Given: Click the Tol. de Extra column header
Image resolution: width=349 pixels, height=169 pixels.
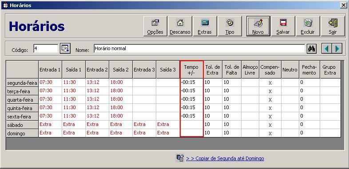Looking at the screenshot, I should tap(213, 70).
